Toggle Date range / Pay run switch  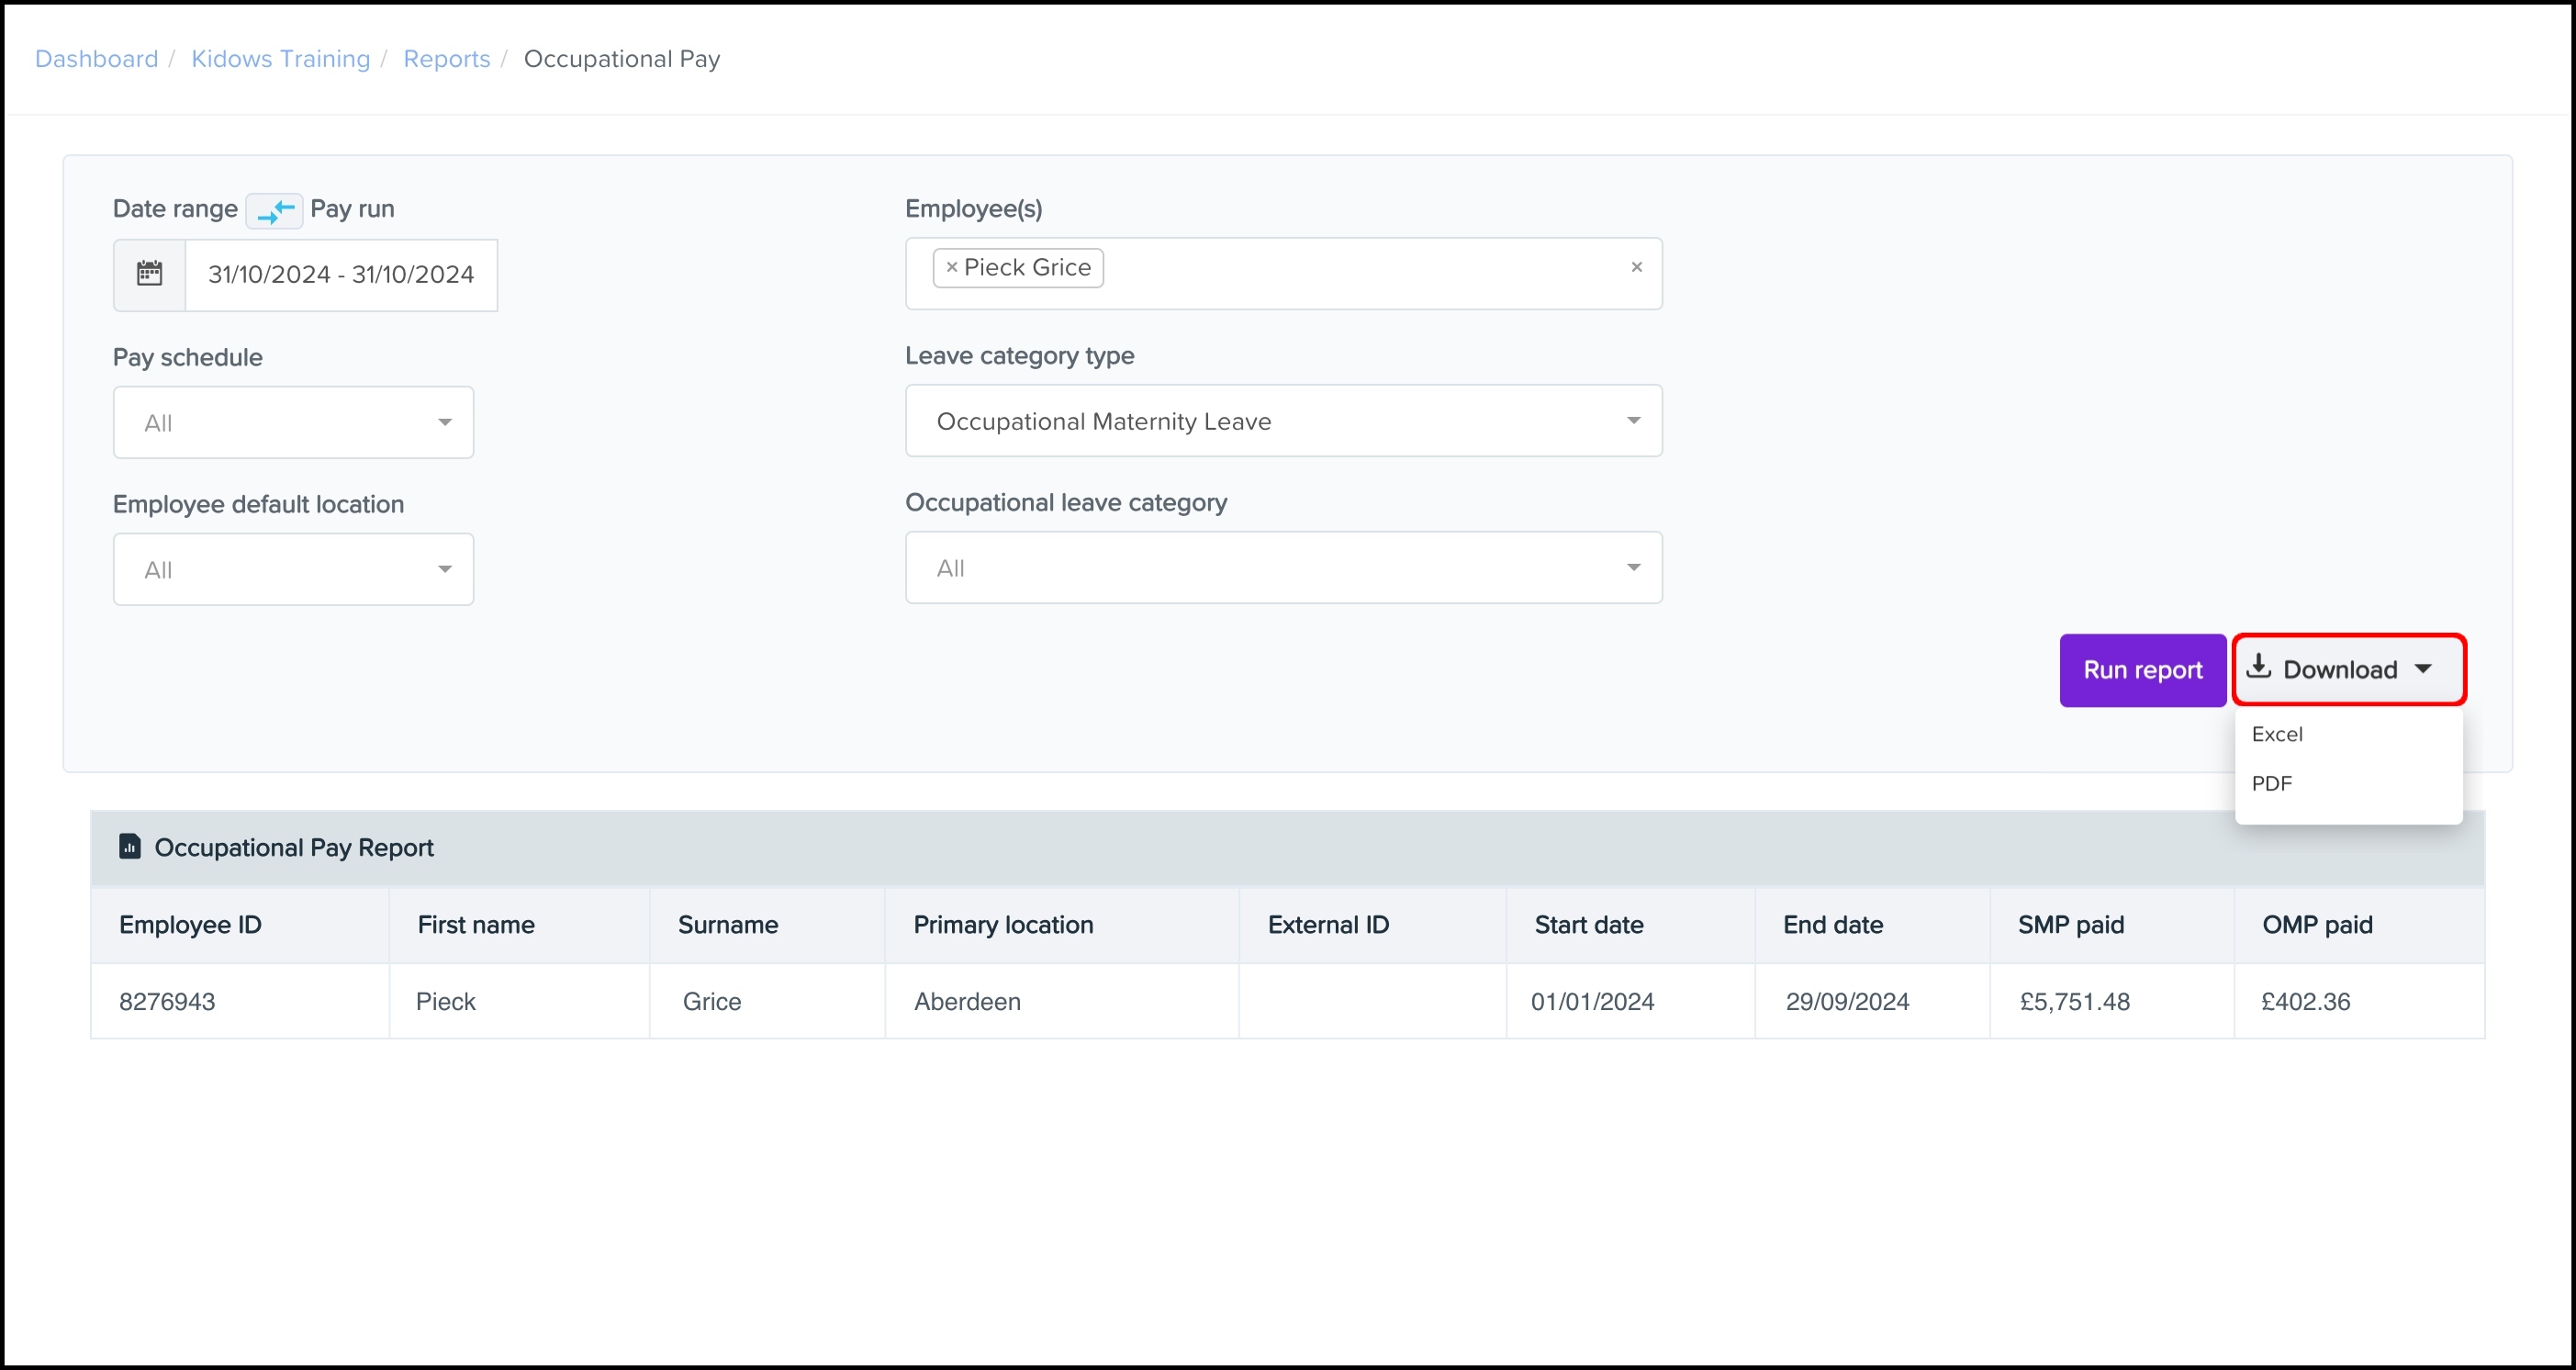(x=274, y=210)
